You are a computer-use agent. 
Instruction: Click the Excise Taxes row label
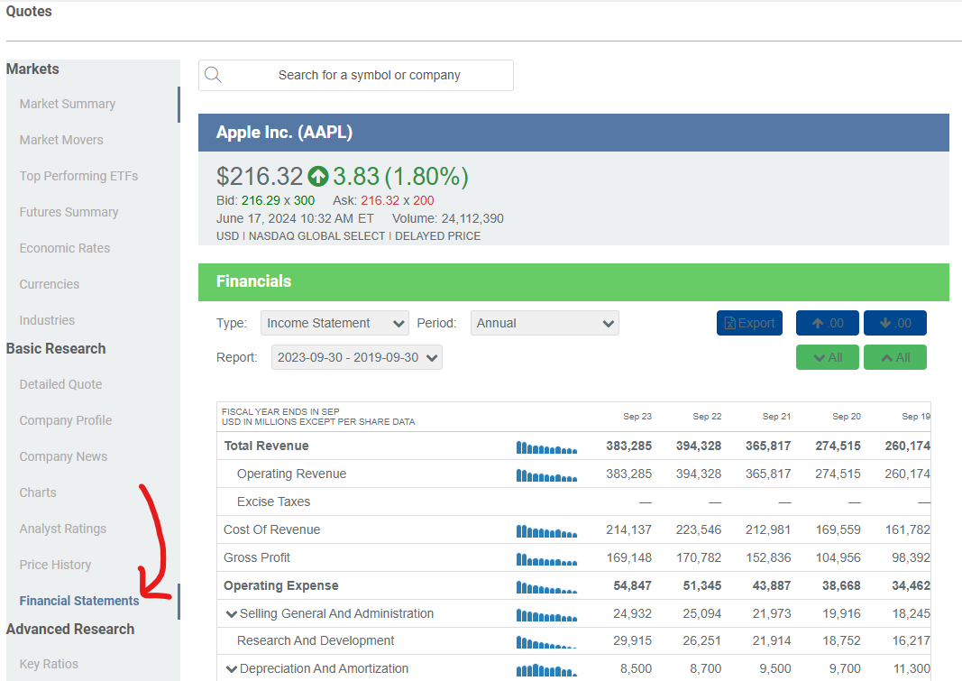[273, 502]
